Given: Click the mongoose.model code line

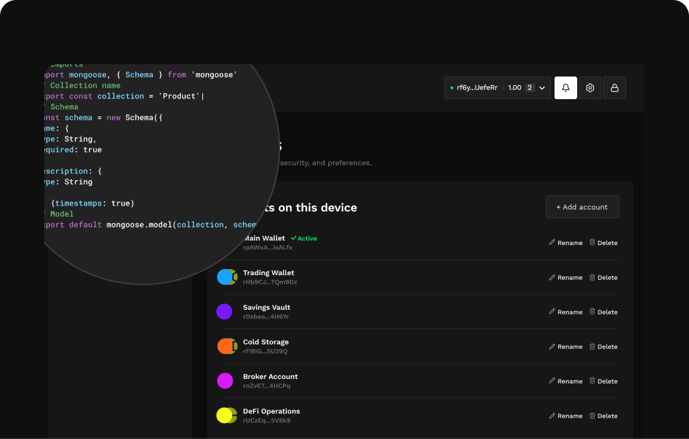Looking at the screenshot, I should point(150,225).
